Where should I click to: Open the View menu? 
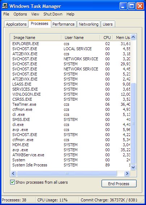pyautogui.click(x=35, y=14)
